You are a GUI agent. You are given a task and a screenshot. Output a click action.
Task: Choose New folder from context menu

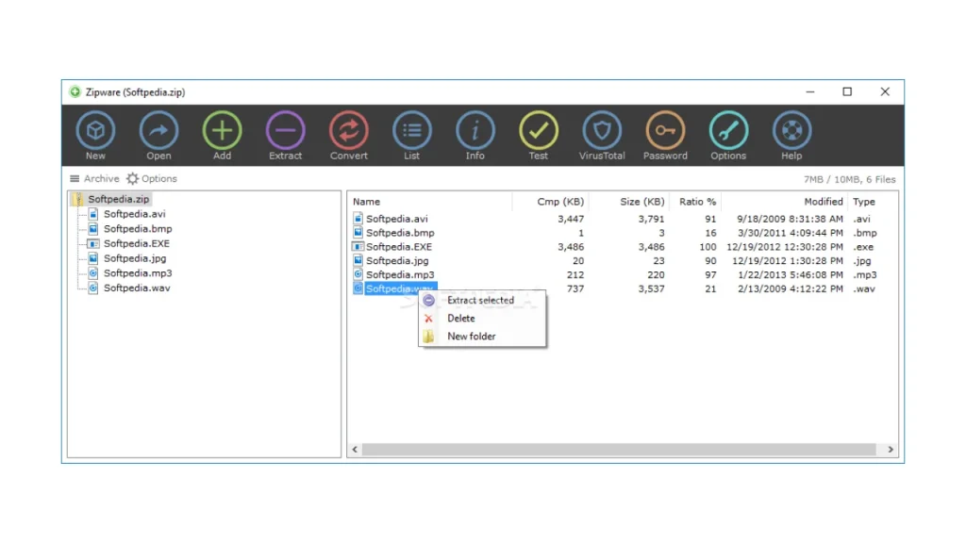(480, 337)
